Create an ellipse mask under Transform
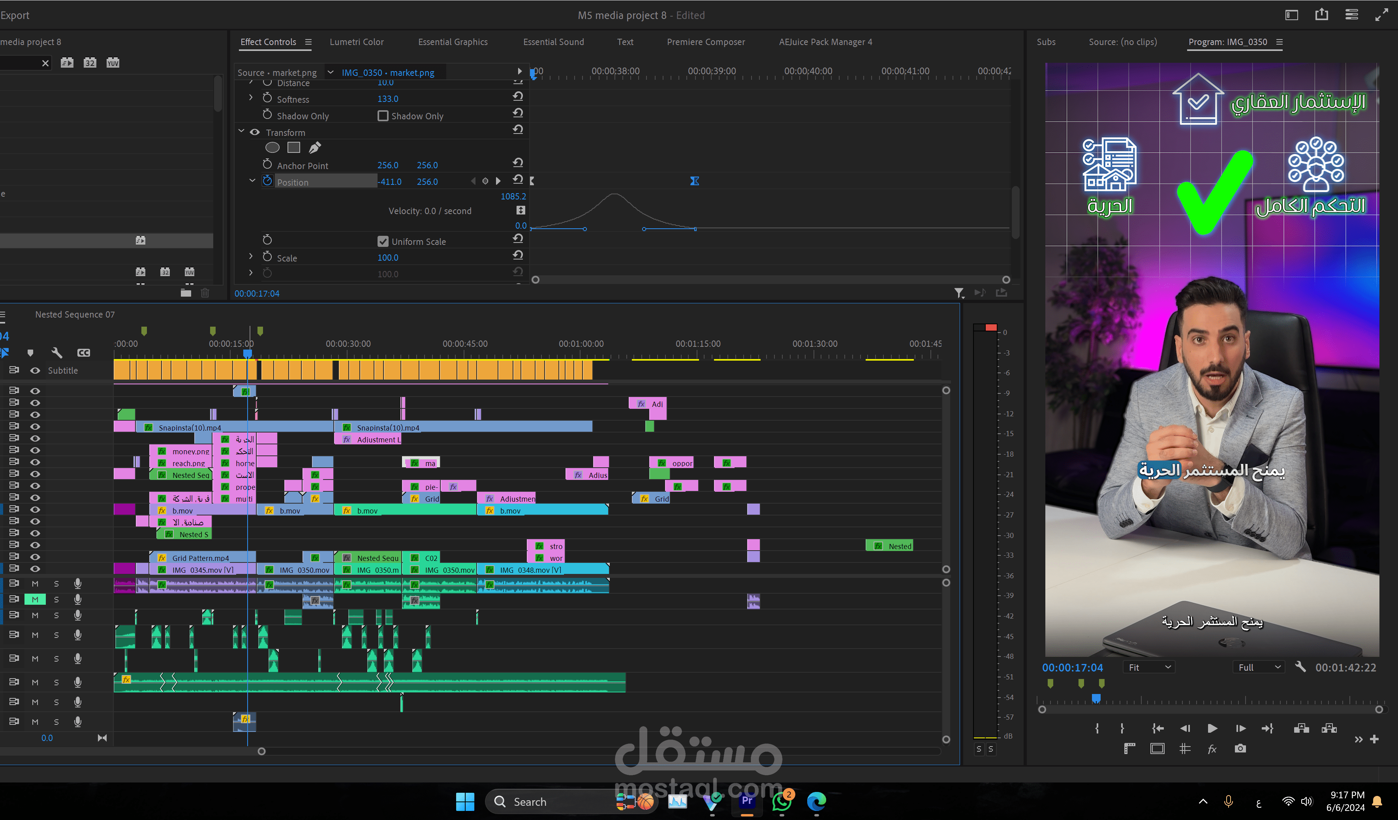The height and width of the screenshot is (820, 1398). (x=272, y=148)
